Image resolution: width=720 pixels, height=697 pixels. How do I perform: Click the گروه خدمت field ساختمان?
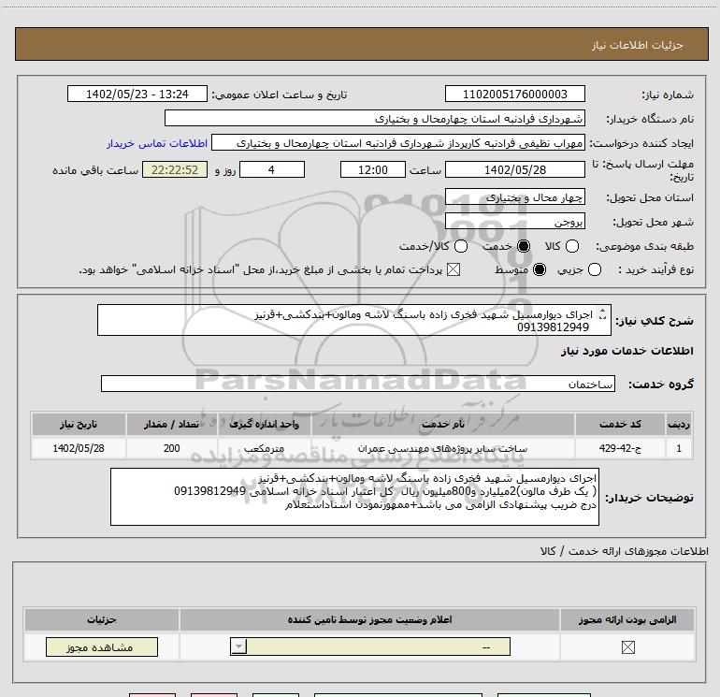pyautogui.click(x=358, y=384)
